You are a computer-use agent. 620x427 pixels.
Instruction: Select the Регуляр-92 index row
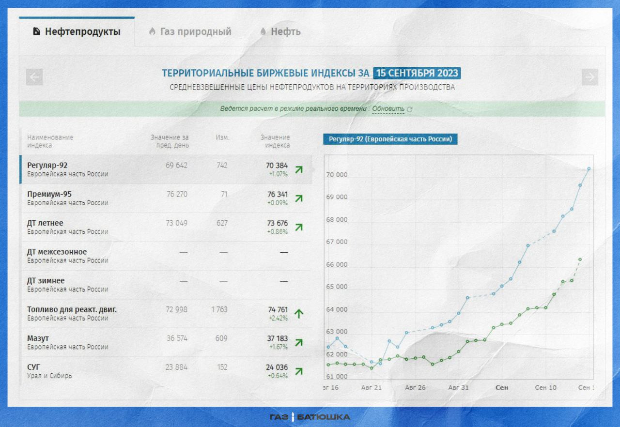166,169
